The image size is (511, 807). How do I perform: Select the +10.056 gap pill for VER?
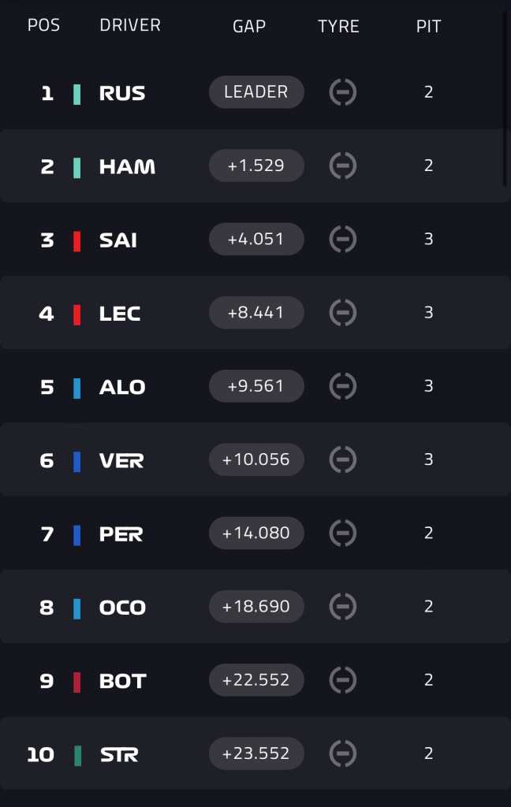(256, 459)
